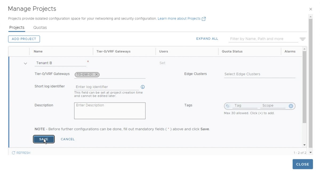Select the Projects tab
The height and width of the screenshot is (175, 320).
tap(17, 27)
